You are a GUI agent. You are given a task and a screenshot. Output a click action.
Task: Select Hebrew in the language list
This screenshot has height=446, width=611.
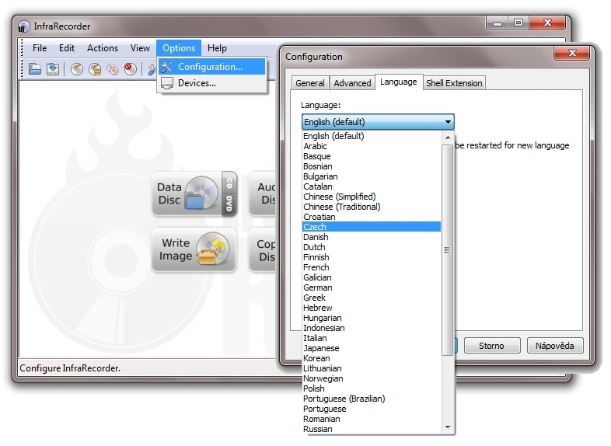pos(372,308)
